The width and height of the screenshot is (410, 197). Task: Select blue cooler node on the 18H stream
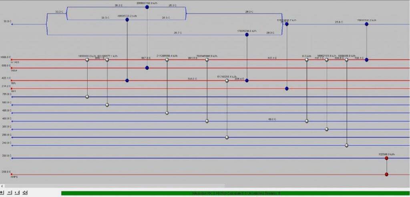(x=287, y=89)
